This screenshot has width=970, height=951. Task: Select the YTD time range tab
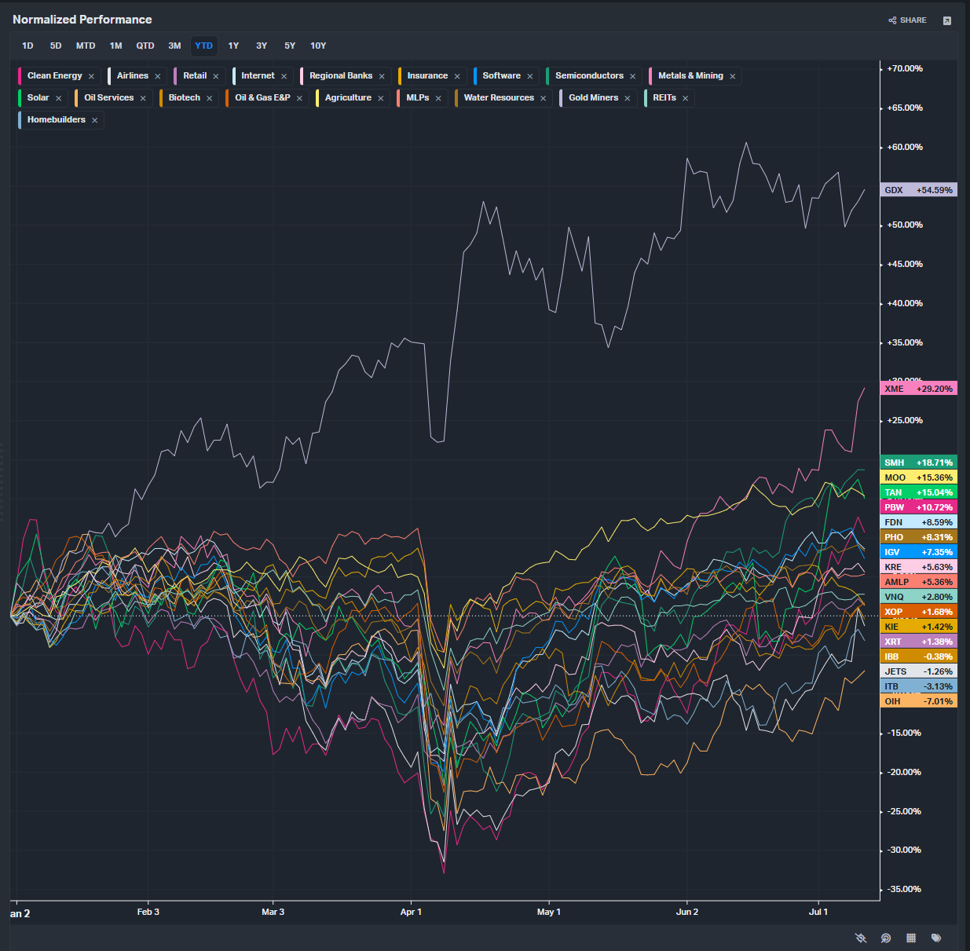203,46
